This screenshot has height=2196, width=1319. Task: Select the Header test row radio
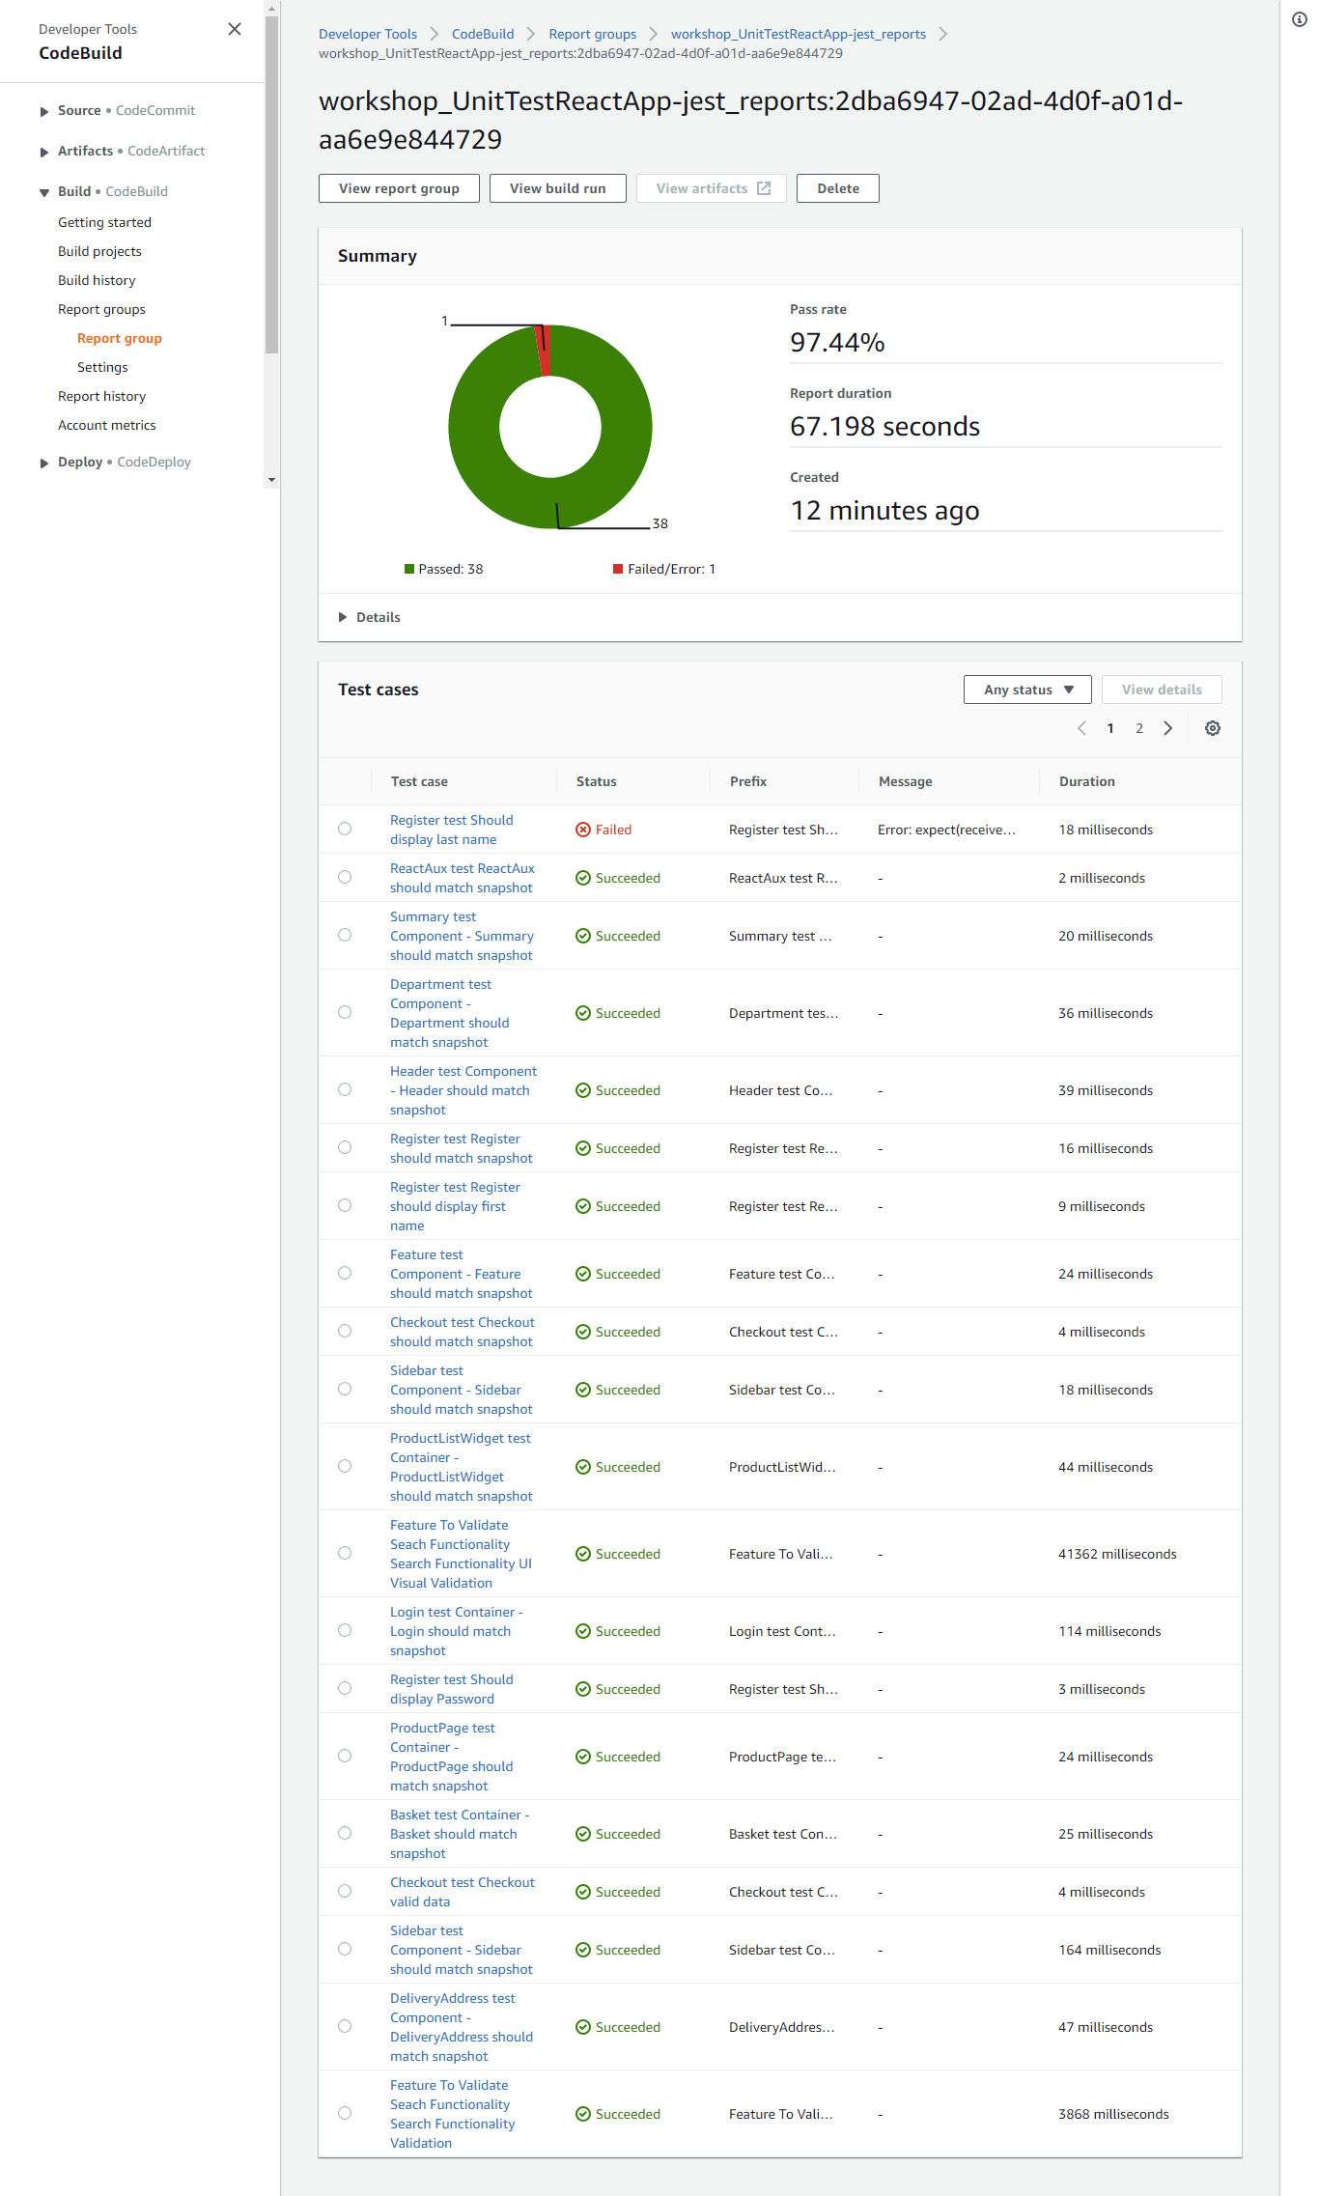tap(345, 1089)
